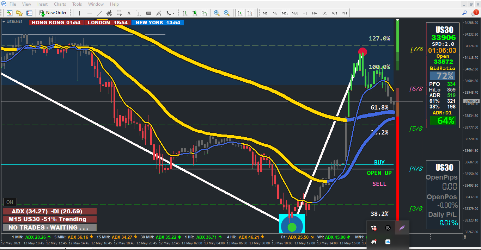Open the Discord tray icon
The height and width of the screenshot is (250, 481).
374,242
